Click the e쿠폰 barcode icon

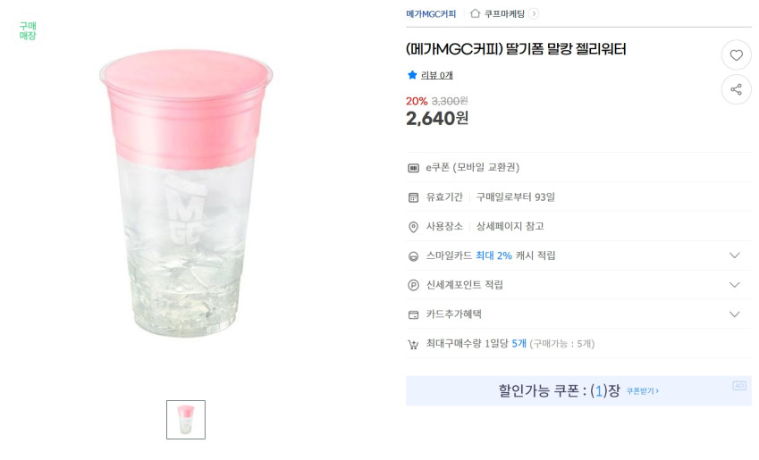pos(413,168)
